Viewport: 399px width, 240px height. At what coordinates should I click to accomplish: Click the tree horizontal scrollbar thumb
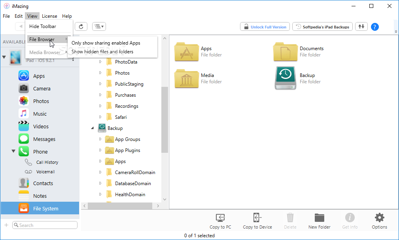120,206
